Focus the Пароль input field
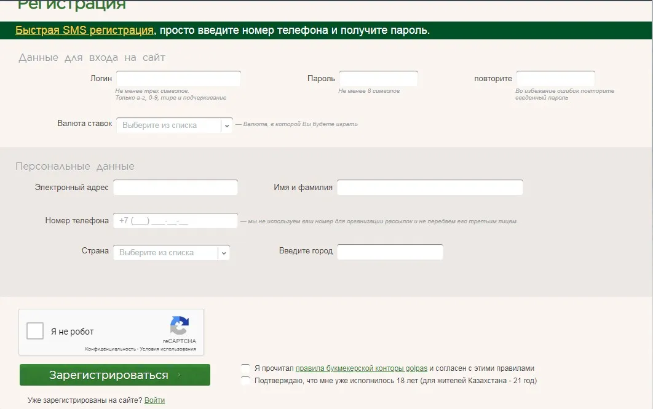653x409 pixels. pos(379,79)
